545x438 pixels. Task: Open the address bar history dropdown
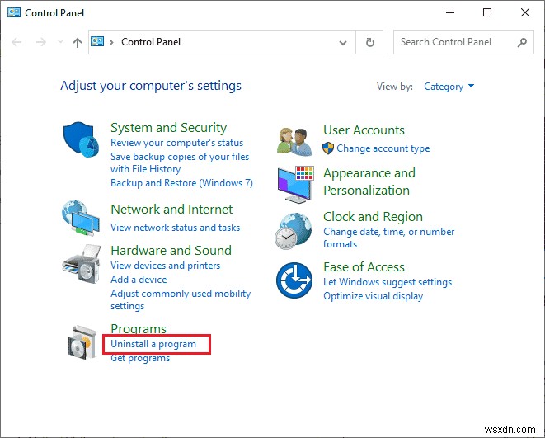344,42
